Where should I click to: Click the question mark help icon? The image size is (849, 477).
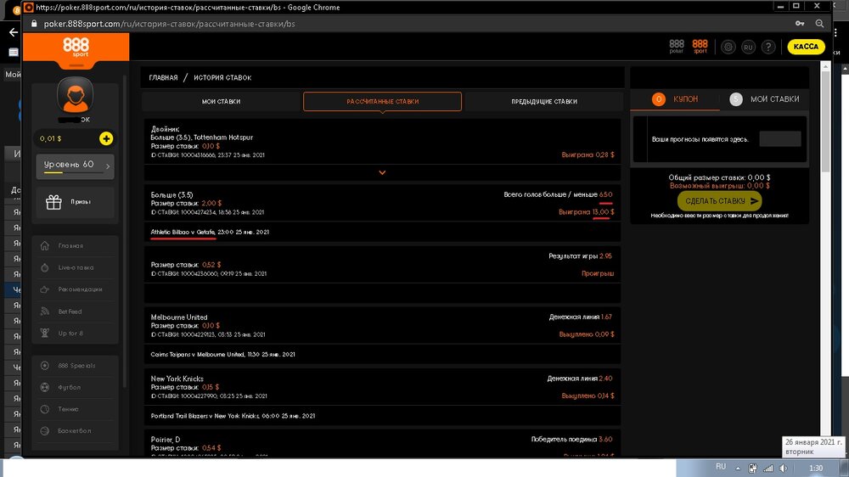pos(768,48)
